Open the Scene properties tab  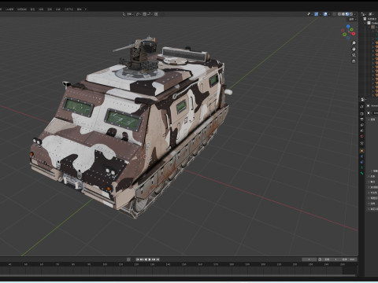361,130
